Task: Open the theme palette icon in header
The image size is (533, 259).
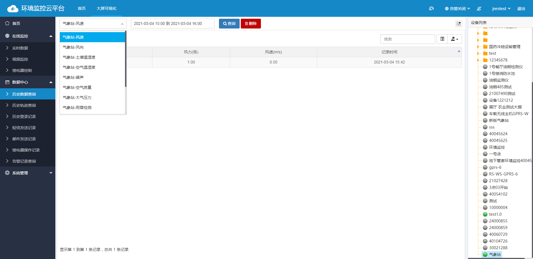Action: click(x=431, y=9)
